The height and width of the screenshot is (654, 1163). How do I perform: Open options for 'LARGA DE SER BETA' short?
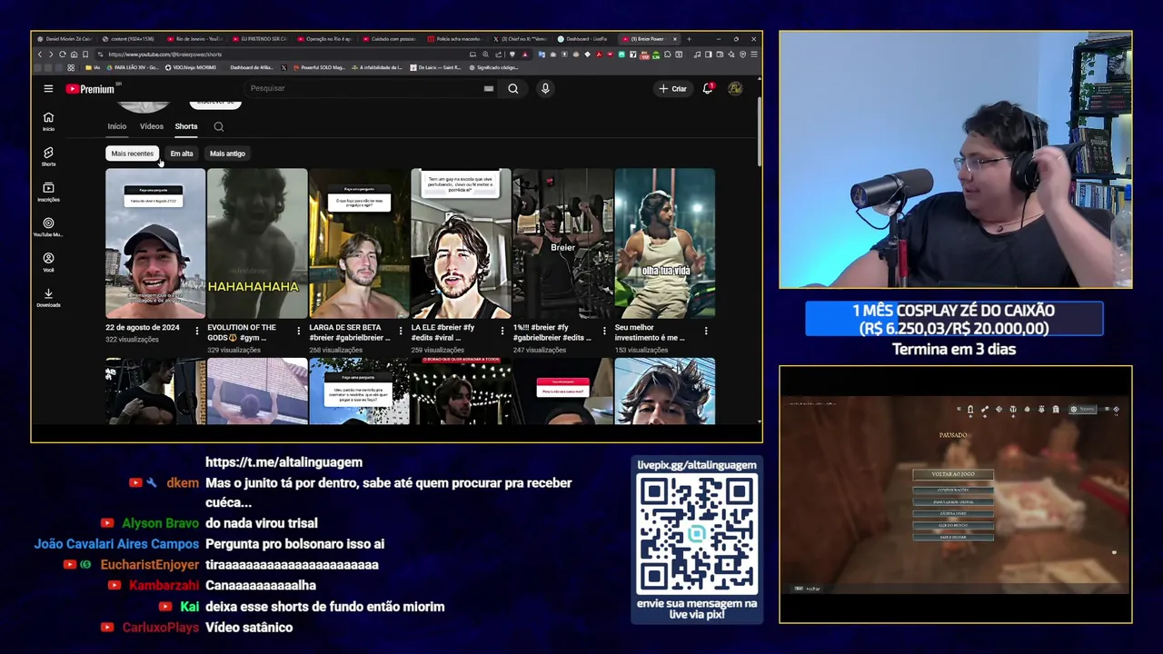pos(400,332)
